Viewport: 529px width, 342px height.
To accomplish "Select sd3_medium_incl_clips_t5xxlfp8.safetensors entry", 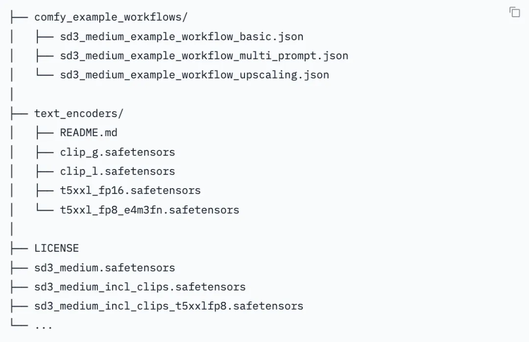I will [x=168, y=306].
